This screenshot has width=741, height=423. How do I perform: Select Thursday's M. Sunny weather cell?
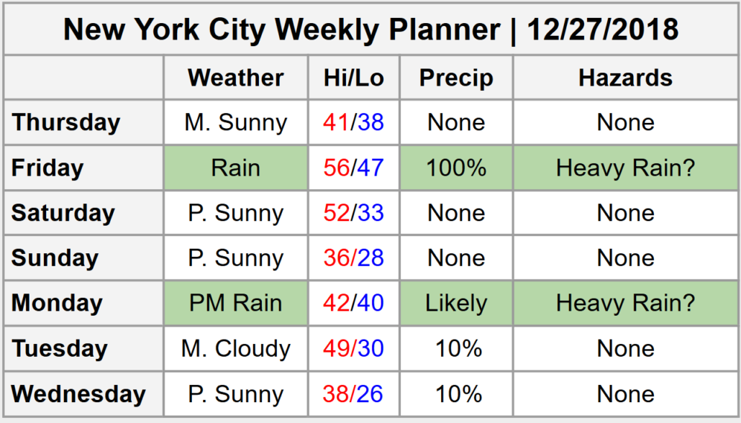point(236,122)
